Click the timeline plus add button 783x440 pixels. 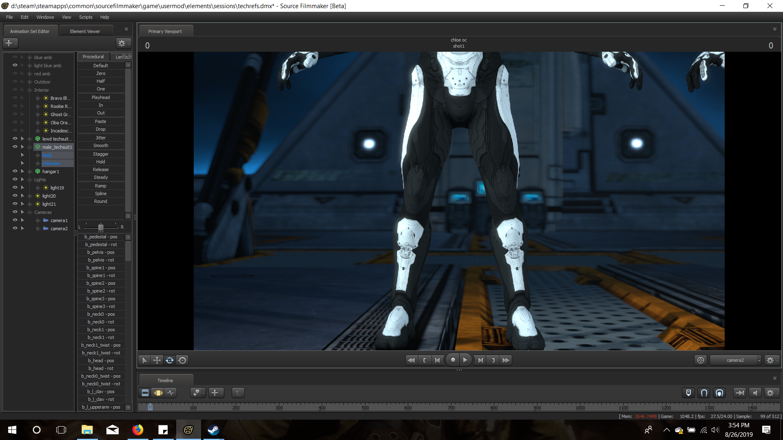coord(216,393)
